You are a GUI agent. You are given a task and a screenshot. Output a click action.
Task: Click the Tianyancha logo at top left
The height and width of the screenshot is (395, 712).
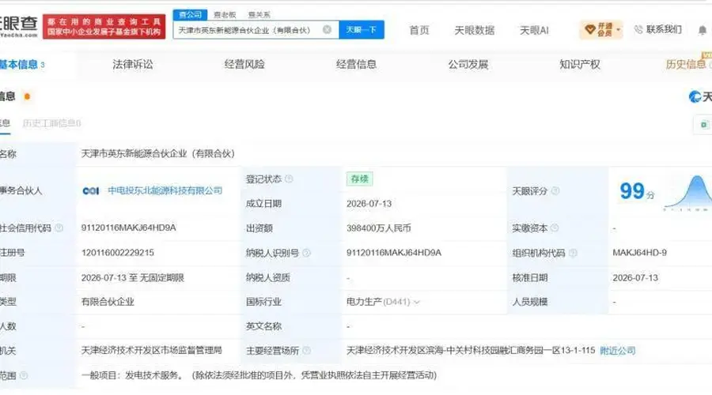click(19, 27)
